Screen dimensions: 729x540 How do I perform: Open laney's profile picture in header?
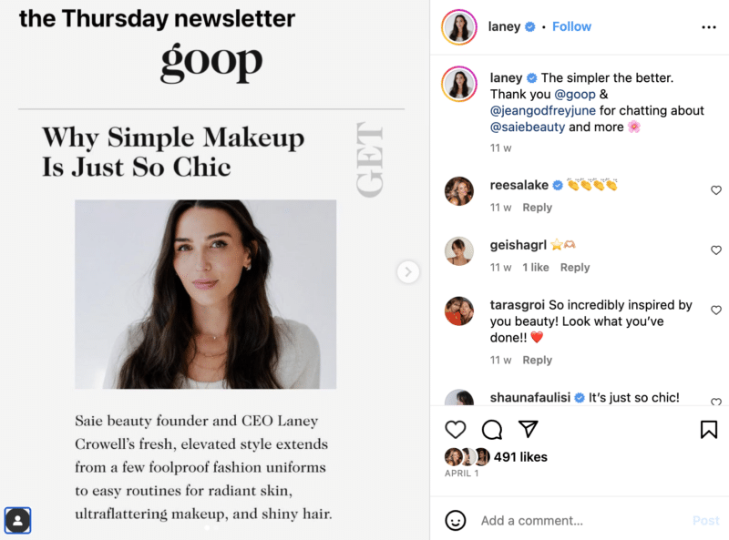tap(459, 27)
